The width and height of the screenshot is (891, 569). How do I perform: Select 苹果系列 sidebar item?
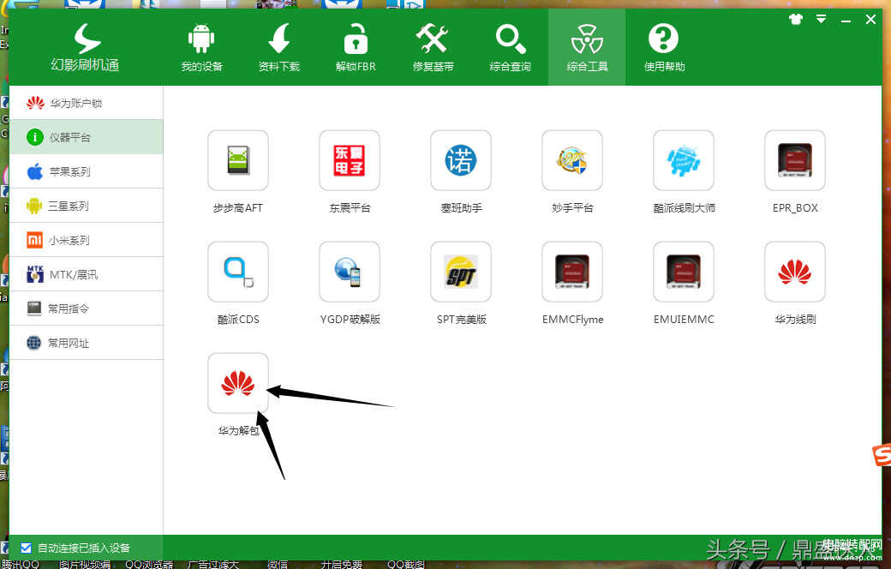69,171
